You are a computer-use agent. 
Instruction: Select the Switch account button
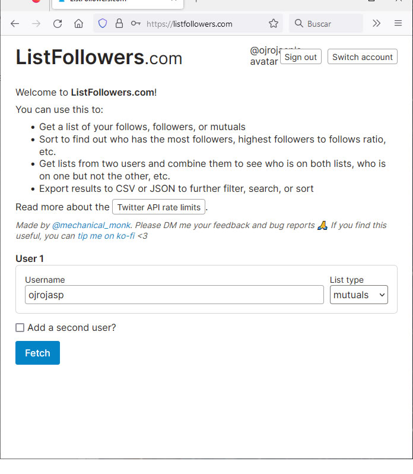(363, 57)
